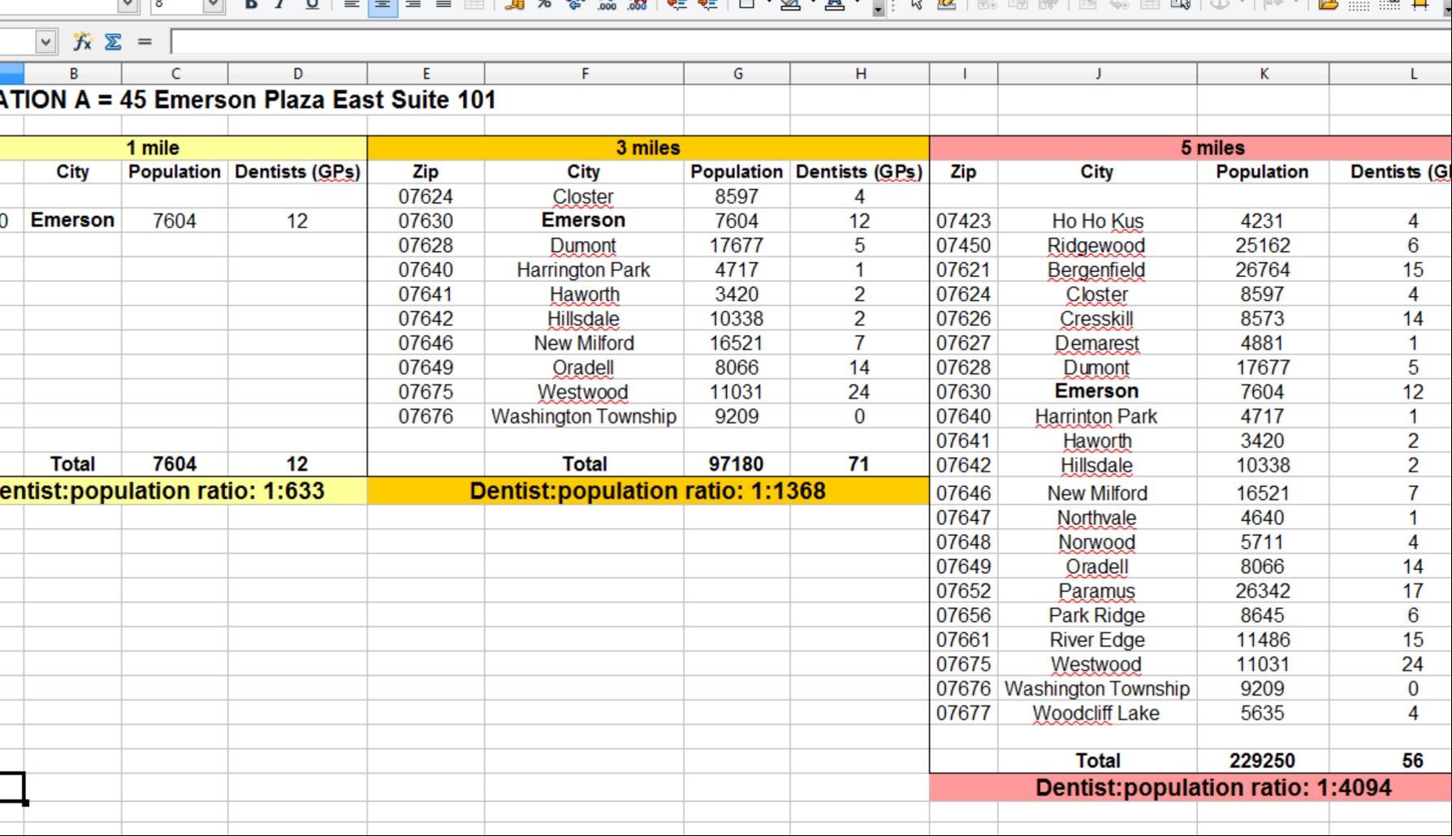The width and height of the screenshot is (1452, 836).
Task: Open the font name dropdown arrow
Action: point(127,5)
